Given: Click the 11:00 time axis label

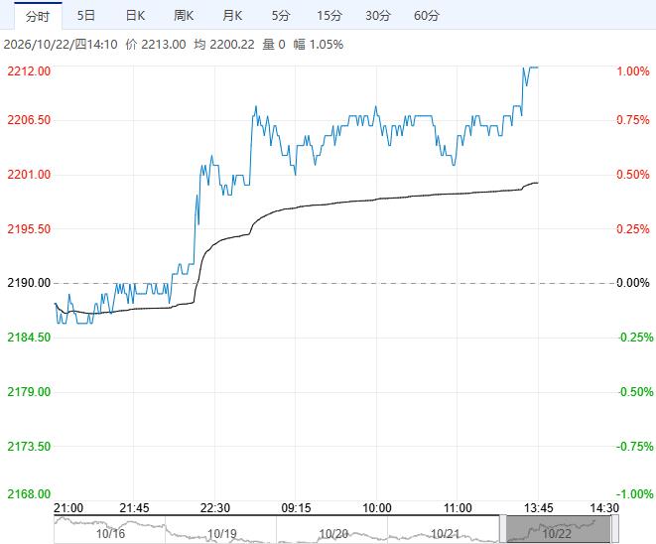Looking at the screenshot, I should [x=458, y=508].
